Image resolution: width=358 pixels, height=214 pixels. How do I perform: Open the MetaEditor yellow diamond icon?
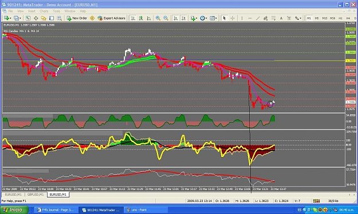(92, 18)
